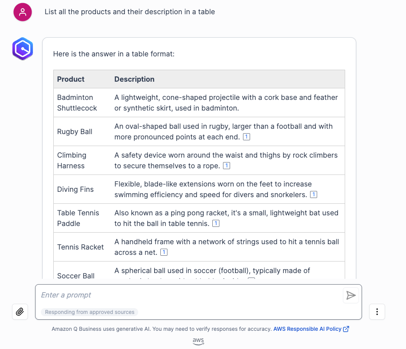Click the AWS logo in the footer
The width and height of the screenshot is (406, 349).
click(x=198, y=341)
